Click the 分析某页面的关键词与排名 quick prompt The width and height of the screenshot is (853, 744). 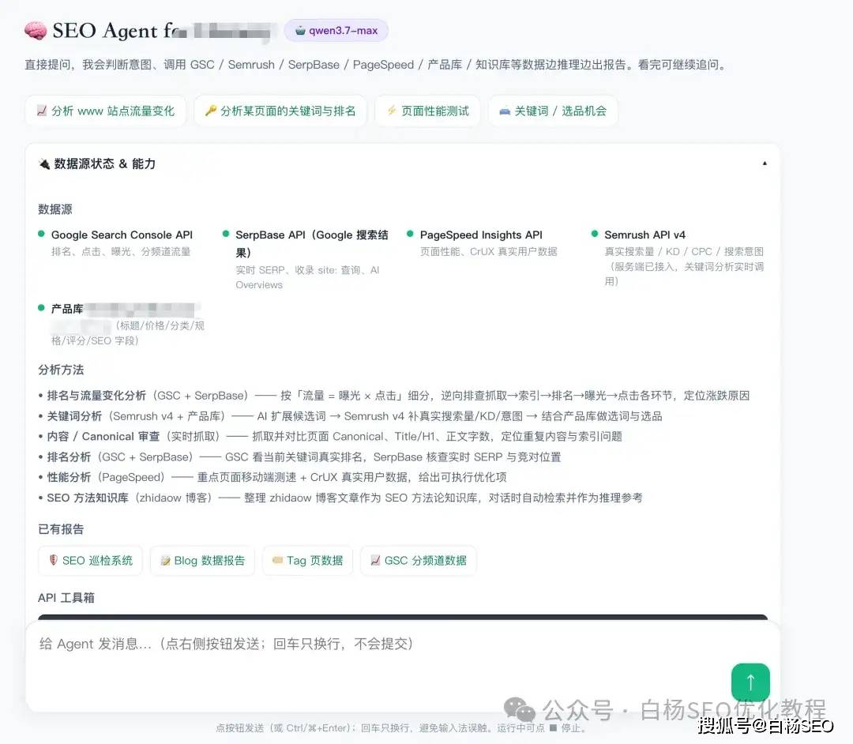point(280,111)
